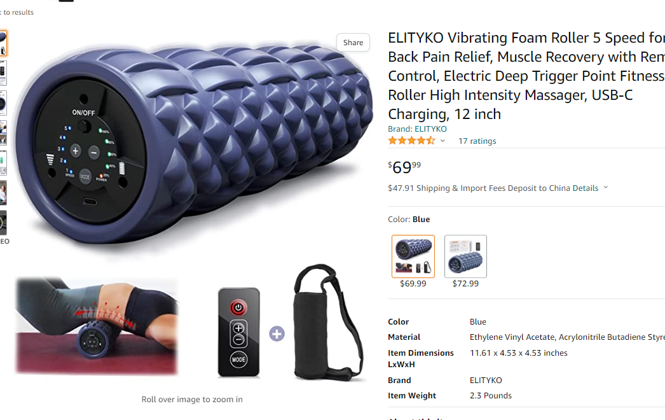The height and width of the screenshot is (420, 665).
Task: Select the $72.99 color option swatch
Action: click(x=465, y=256)
